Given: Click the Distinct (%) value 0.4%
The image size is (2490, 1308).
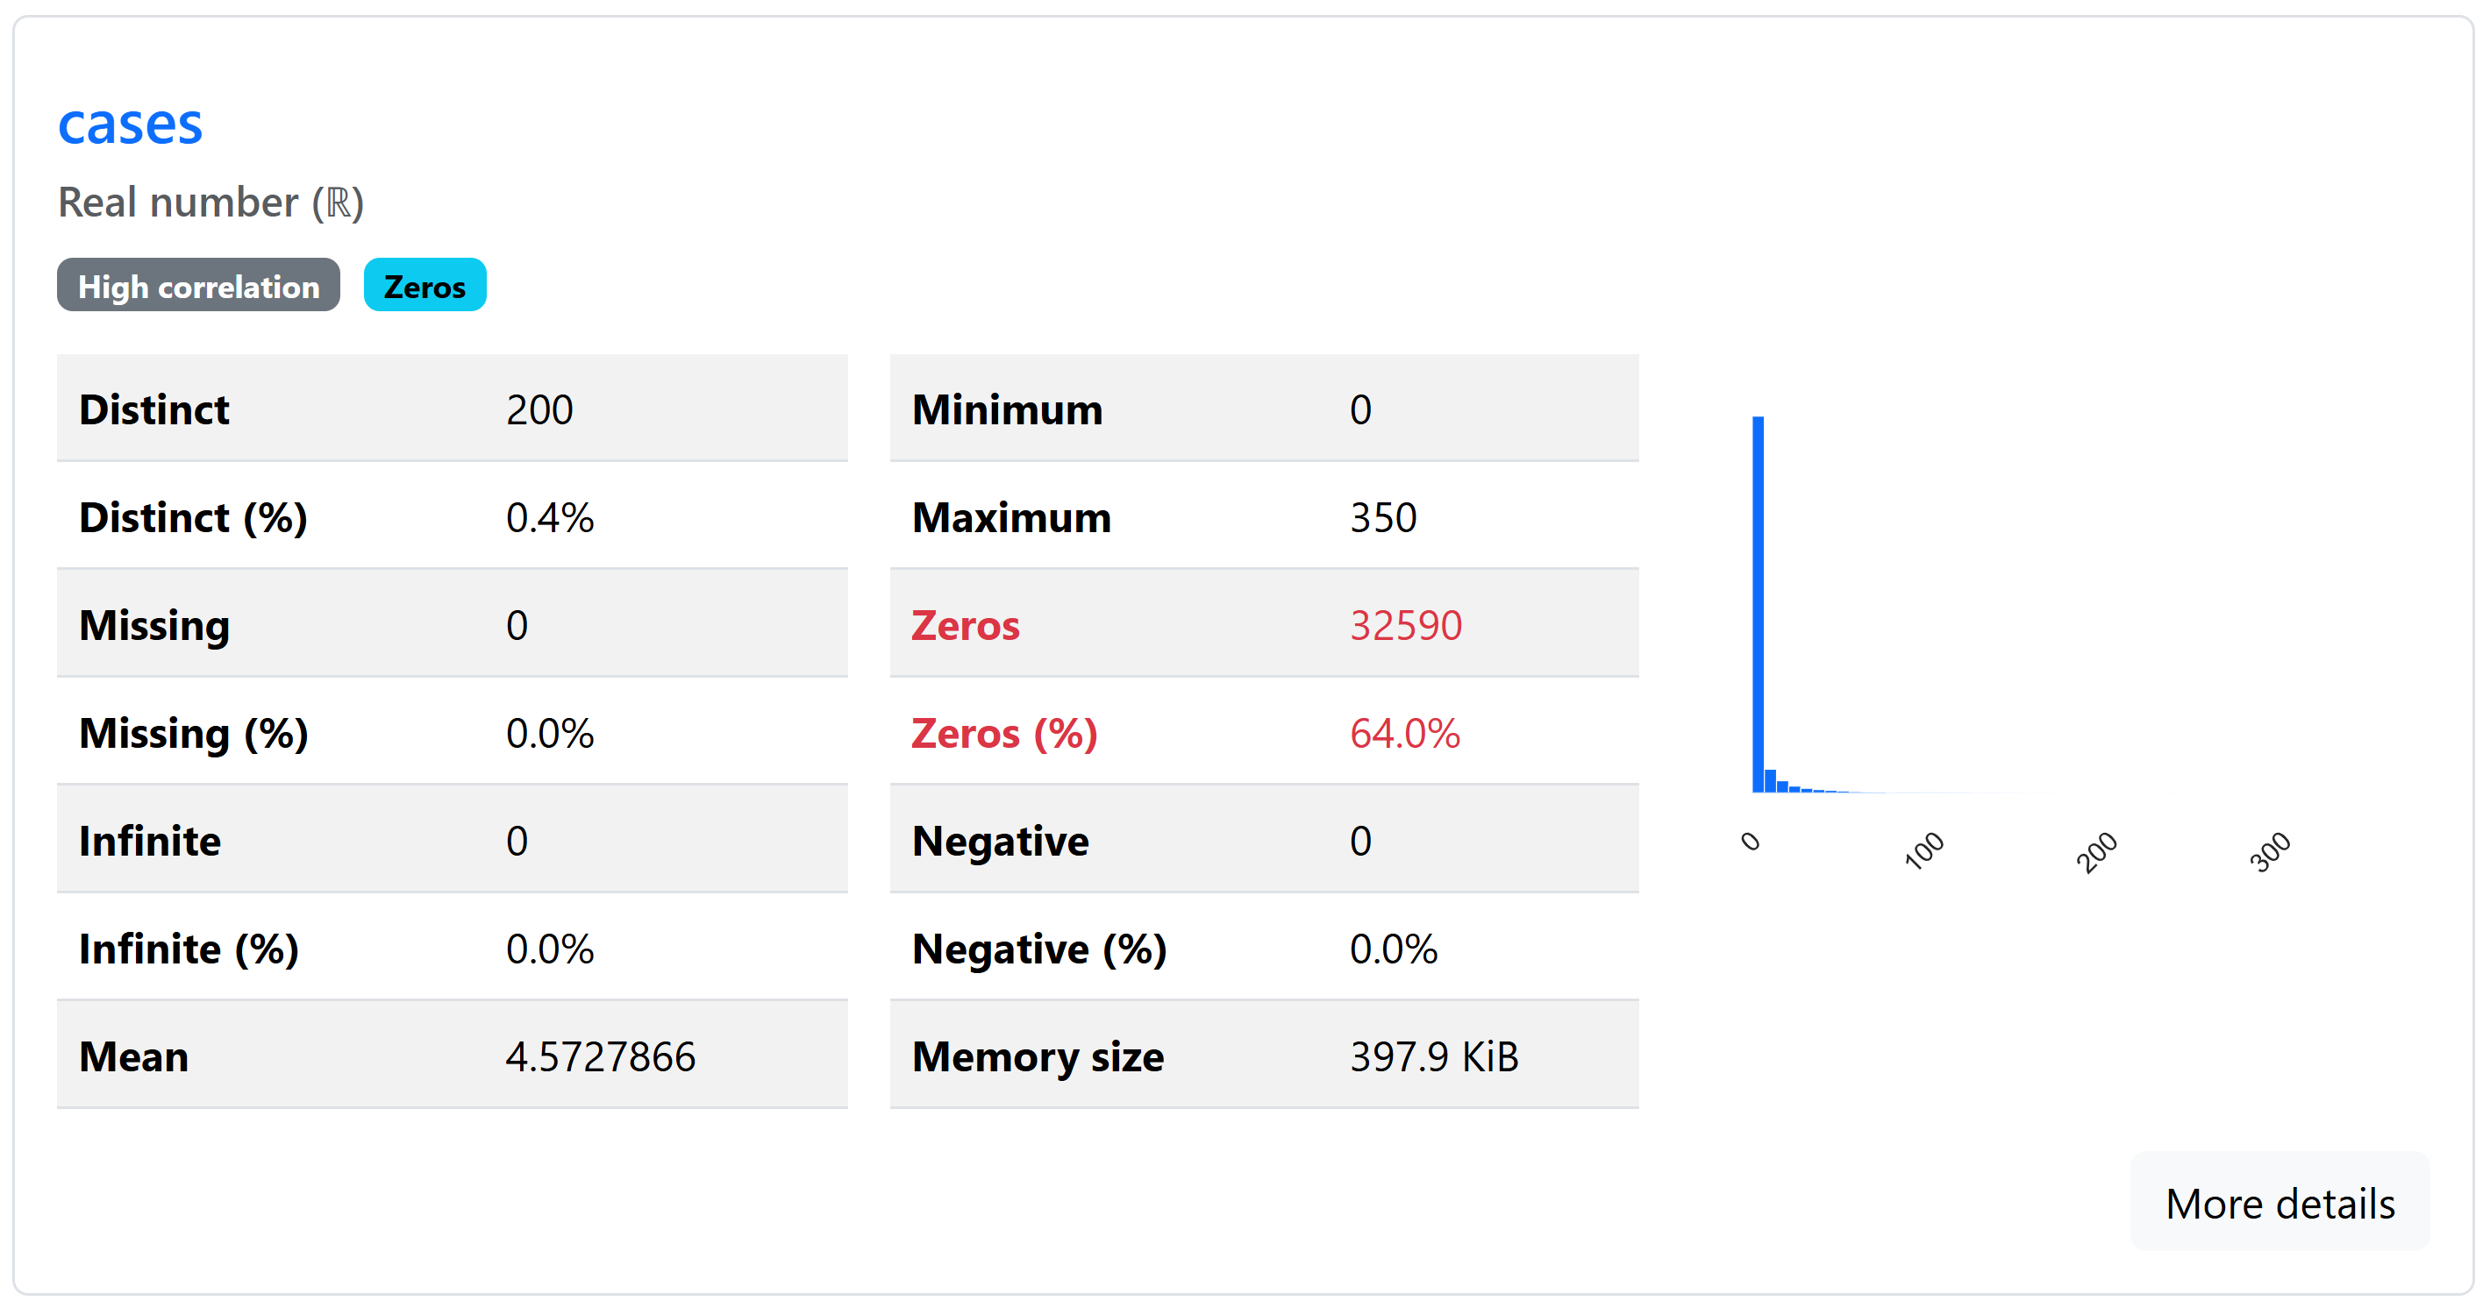Looking at the screenshot, I should pyautogui.click(x=549, y=518).
